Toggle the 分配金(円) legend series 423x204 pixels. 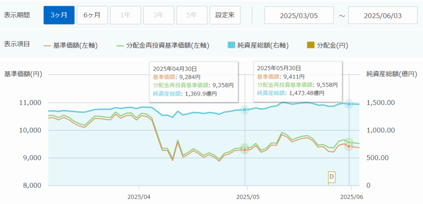pyautogui.click(x=328, y=45)
